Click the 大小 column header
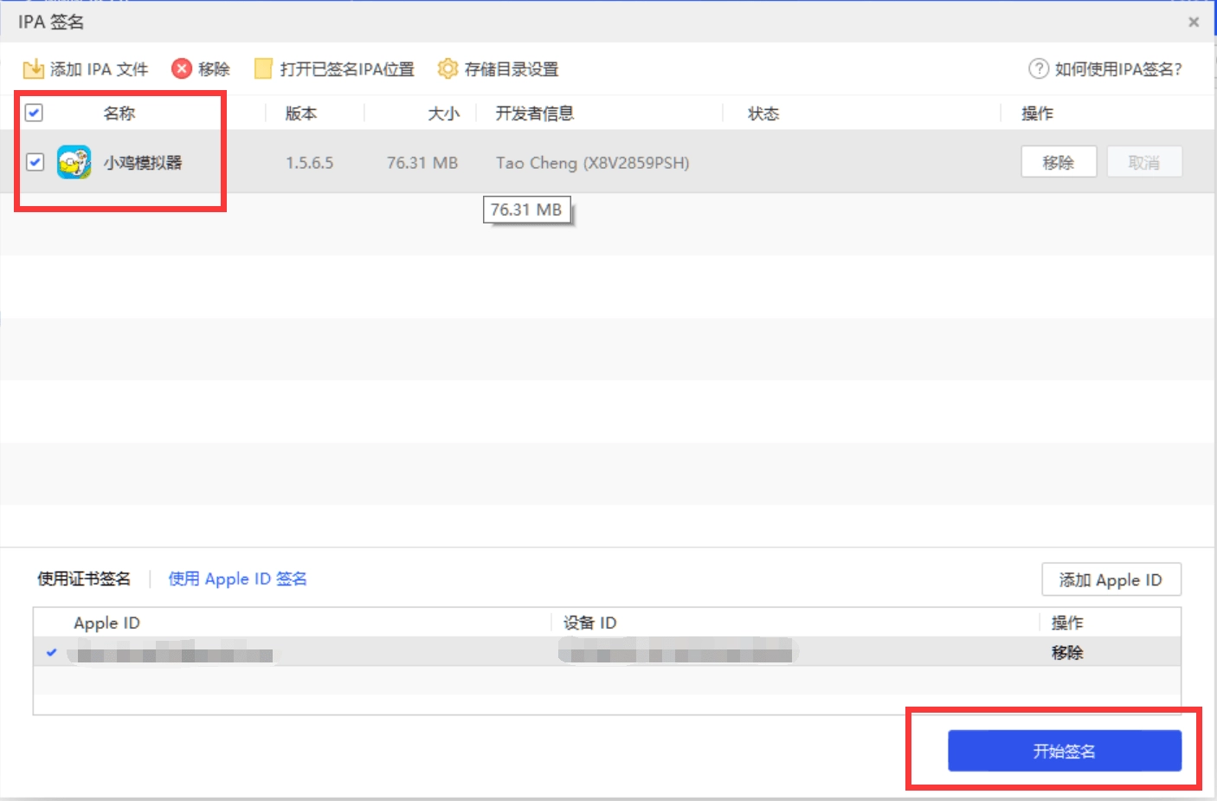 point(443,113)
